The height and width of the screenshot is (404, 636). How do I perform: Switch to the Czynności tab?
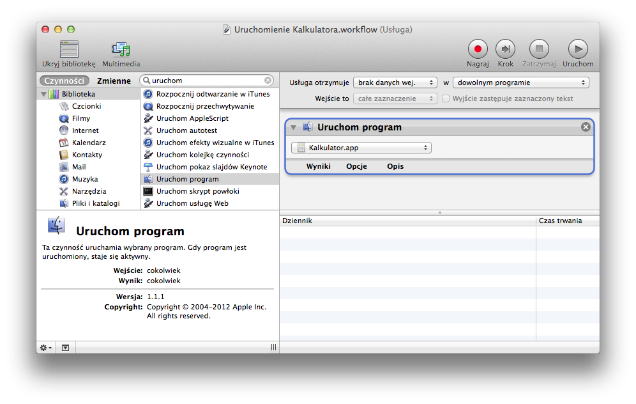click(64, 81)
